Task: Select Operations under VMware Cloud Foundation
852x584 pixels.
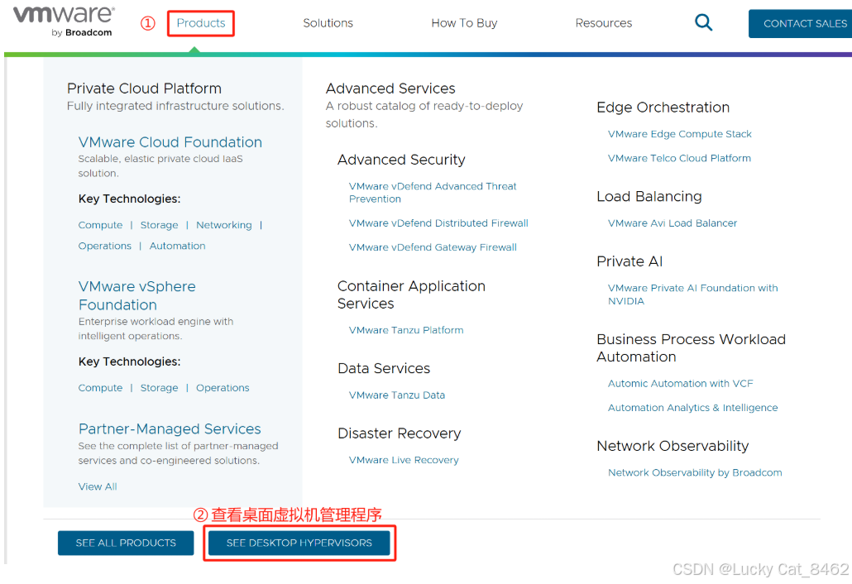Action: click(x=105, y=246)
